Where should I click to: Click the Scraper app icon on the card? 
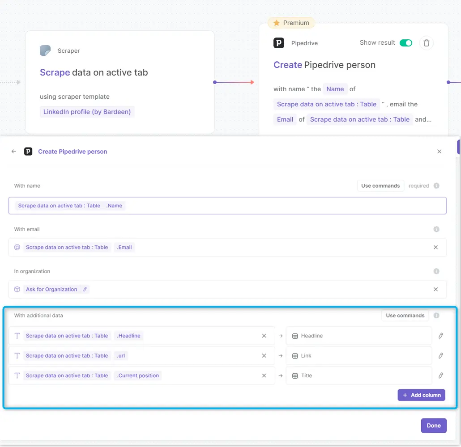(45, 51)
